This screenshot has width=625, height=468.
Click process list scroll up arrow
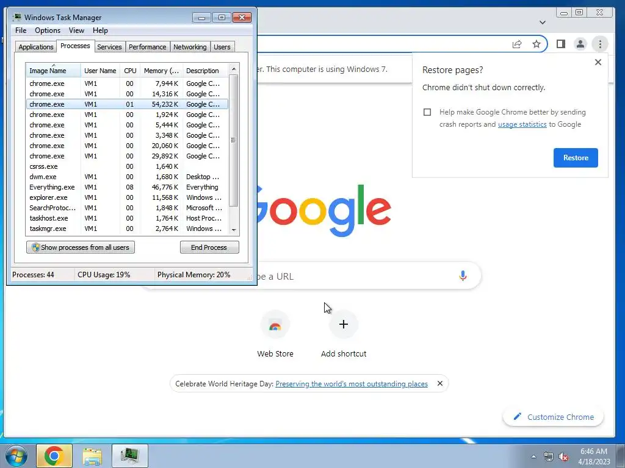(234, 68)
